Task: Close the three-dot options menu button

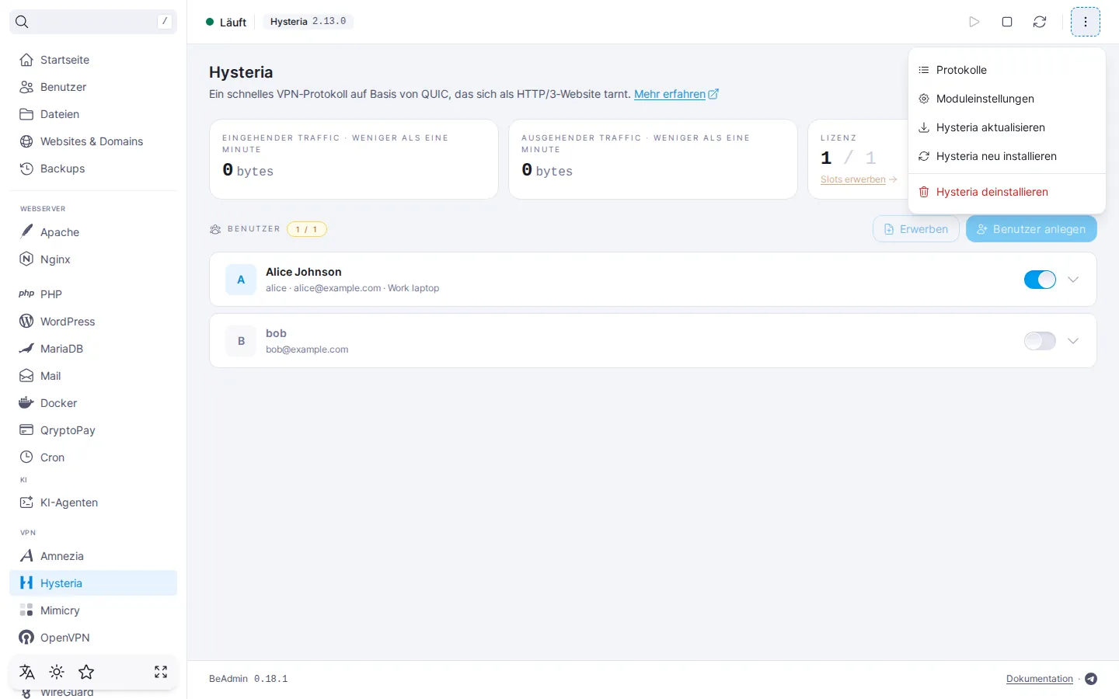Action: [1086, 22]
